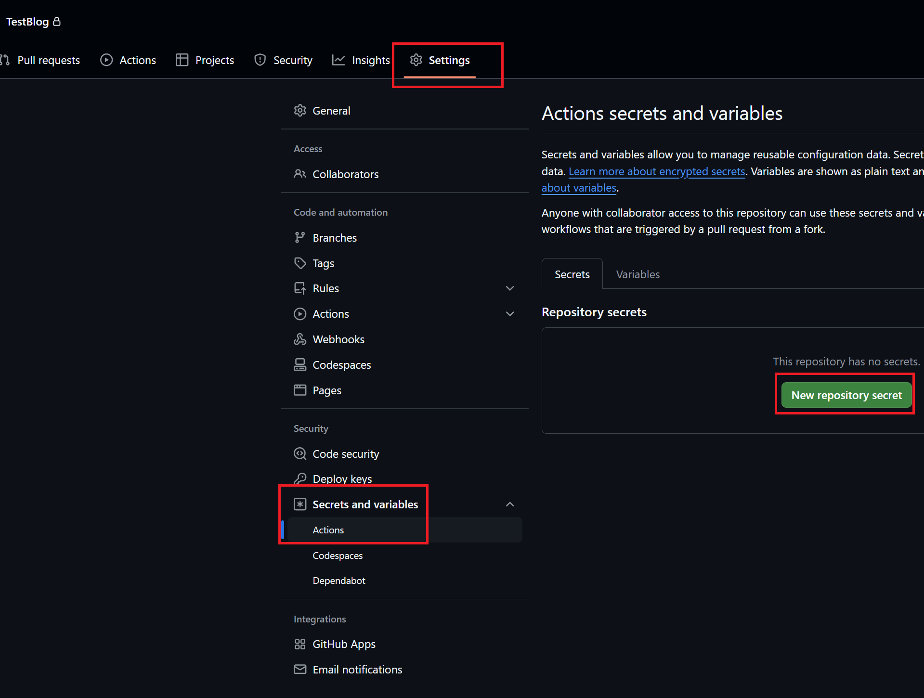Open Tags settings page
924x698 pixels.
[404, 263]
